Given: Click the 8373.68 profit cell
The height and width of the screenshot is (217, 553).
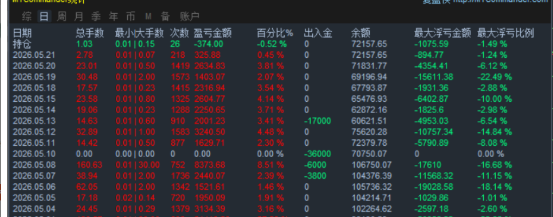Looking at the screenshot, I should point(210,164).
